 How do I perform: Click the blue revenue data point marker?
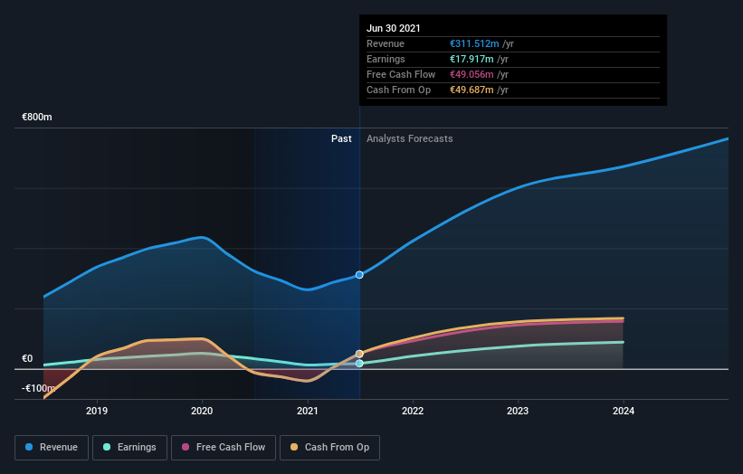(x=359, y=275)
